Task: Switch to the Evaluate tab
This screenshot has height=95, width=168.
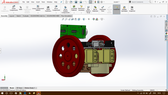Action: pos(26,16)
